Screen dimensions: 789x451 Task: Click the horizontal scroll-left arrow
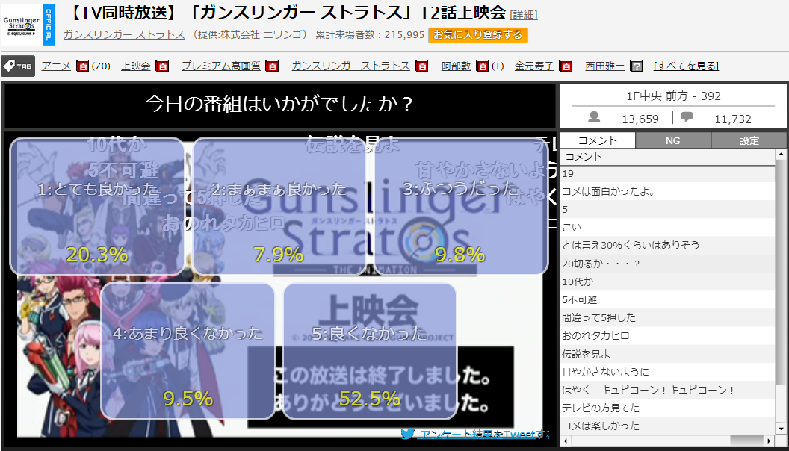coord(566,441)
